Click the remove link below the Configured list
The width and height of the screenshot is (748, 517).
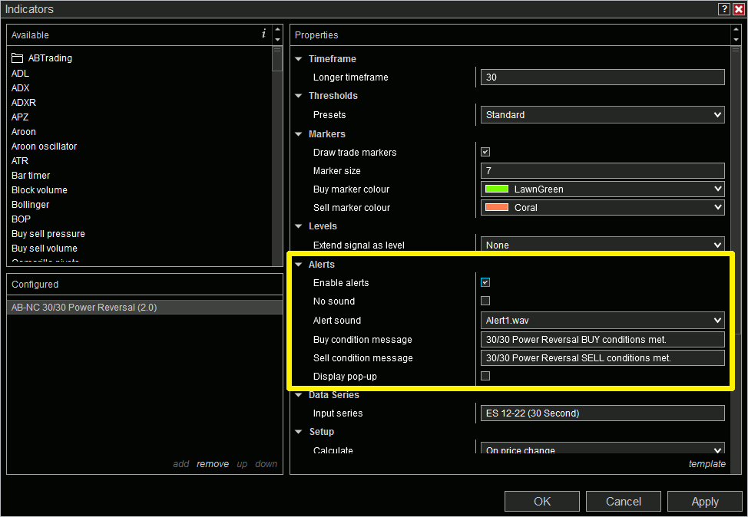[x=213, y=463]
